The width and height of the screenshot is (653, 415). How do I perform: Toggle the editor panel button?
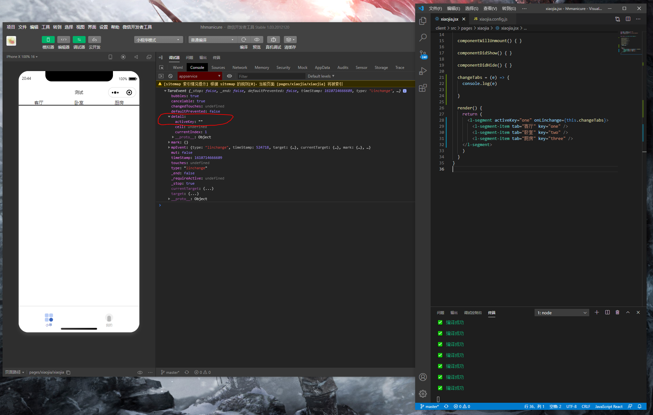(63, 40)
